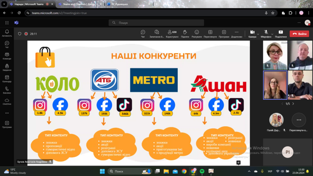The height and width of the screenshot is (176, 313).
Task: Click presenter name Бучок Анастасія Андріївна
Action: (x=32, y=162)
